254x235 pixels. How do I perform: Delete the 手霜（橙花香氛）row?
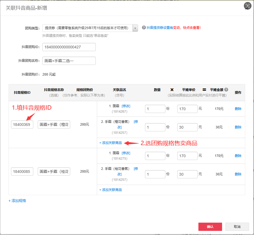point(238,127)
